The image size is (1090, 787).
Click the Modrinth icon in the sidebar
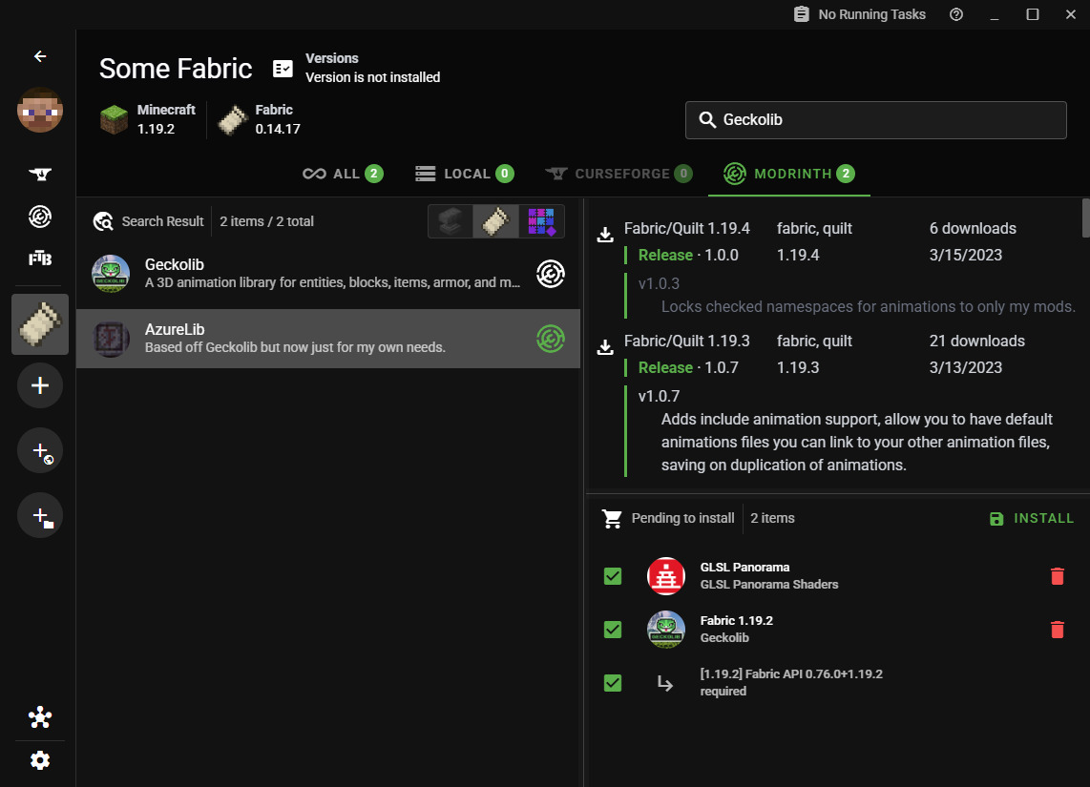pyautogui.click(x=39, y=217)
